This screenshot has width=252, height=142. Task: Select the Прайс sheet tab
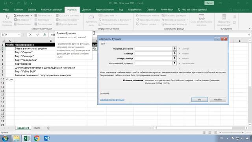[x=36, y=128]
